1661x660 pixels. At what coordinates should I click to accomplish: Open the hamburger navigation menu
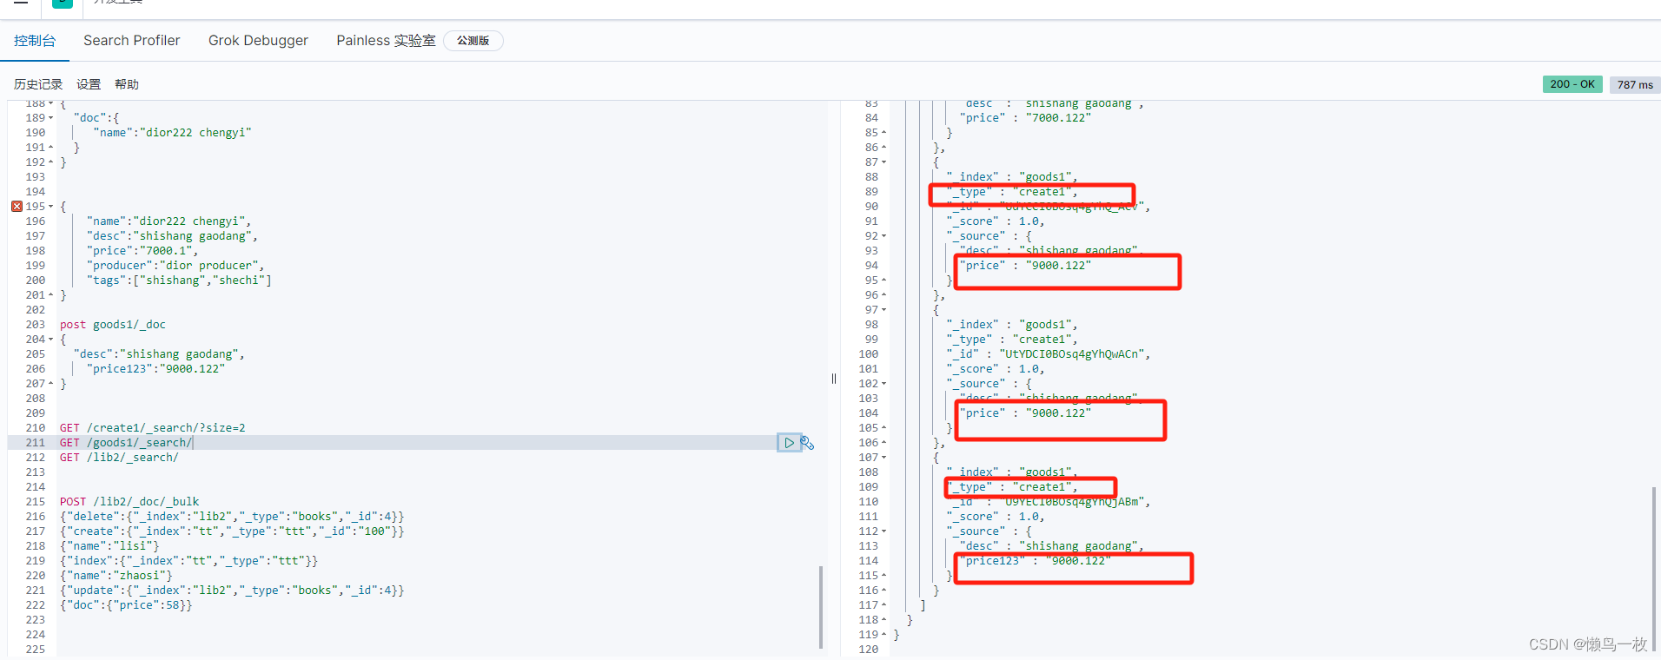[21, 3]
